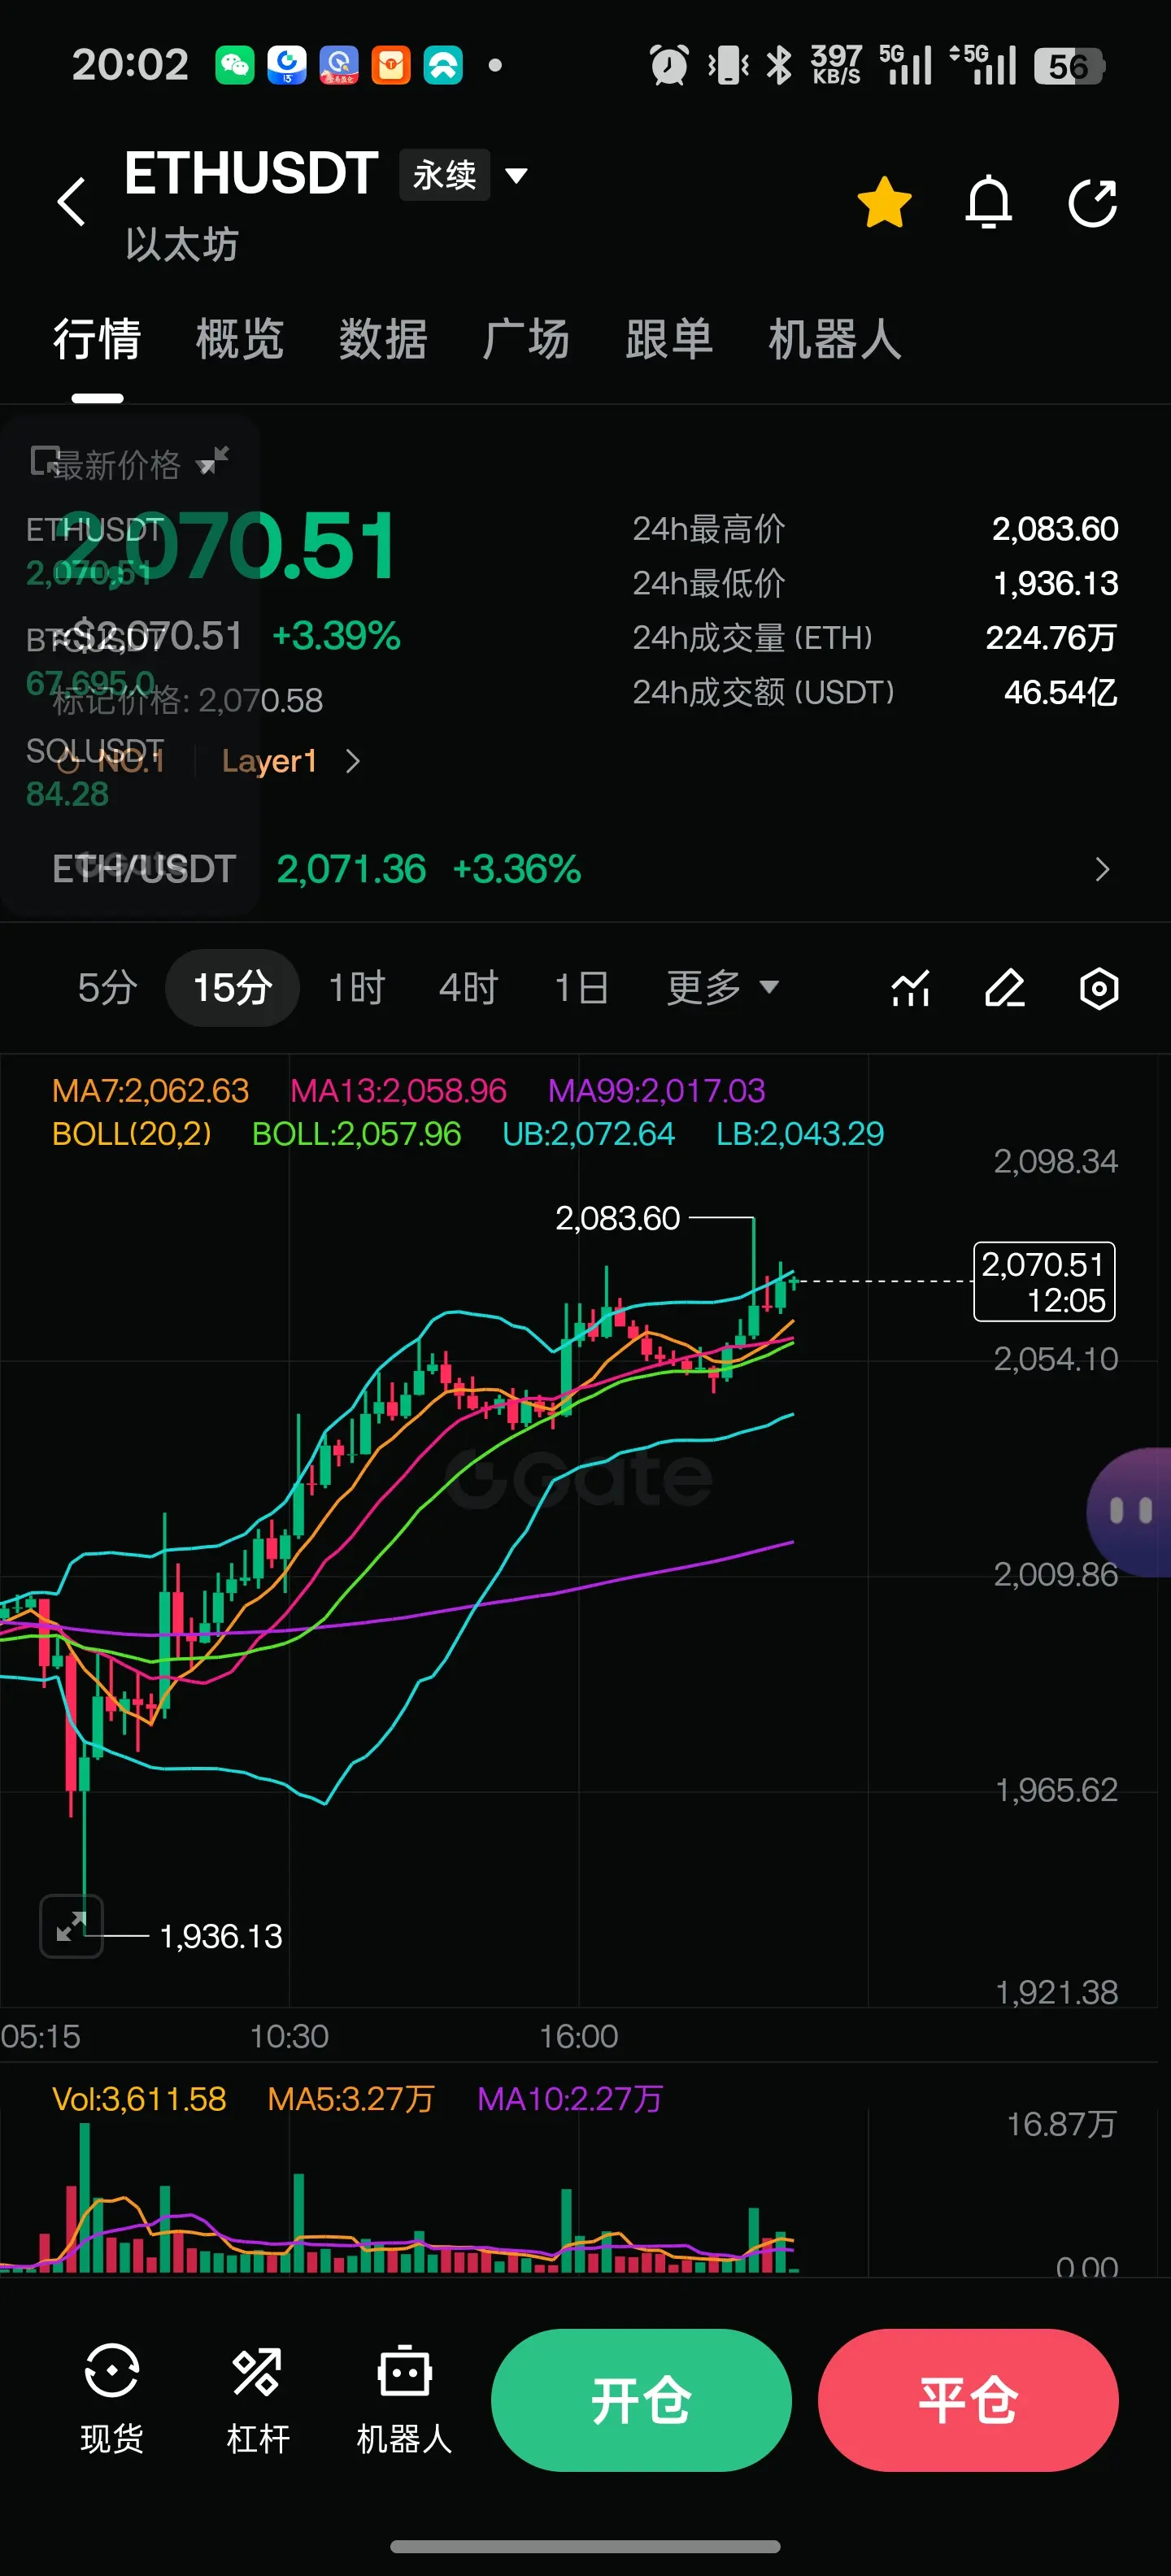1171x2576 pixels.
Task: Switch to the 跟单 tab
Action: (669, 339)
